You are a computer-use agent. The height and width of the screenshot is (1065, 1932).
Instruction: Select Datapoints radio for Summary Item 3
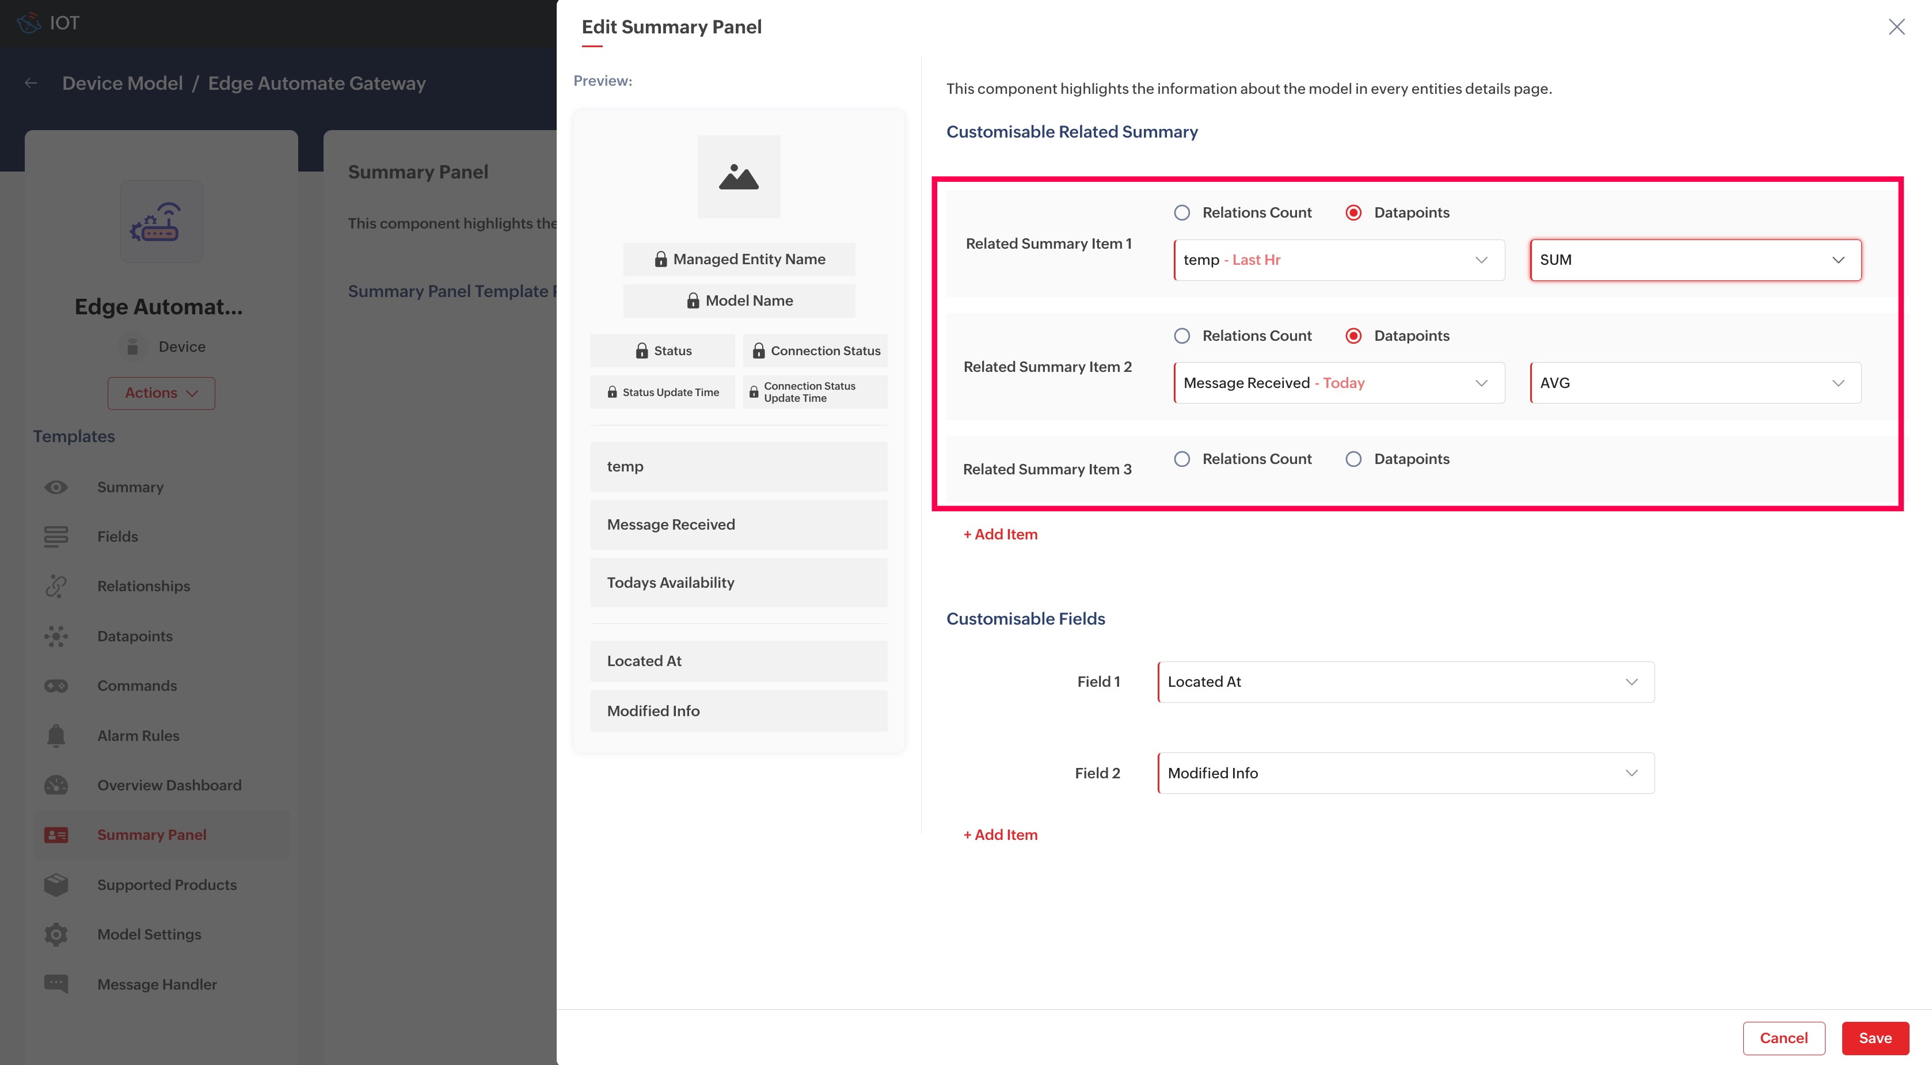(1353, 459)
